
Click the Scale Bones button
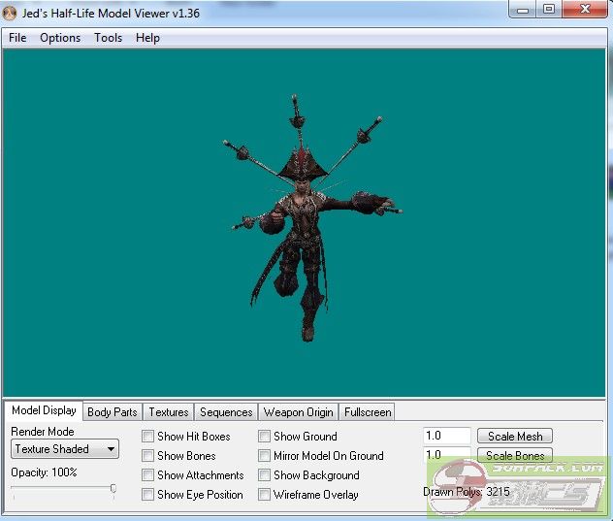[x=515, y=455]
